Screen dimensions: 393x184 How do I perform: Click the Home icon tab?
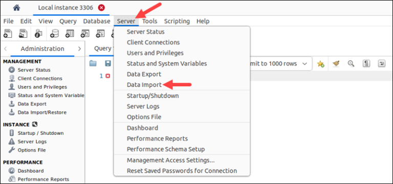[16, 8]
